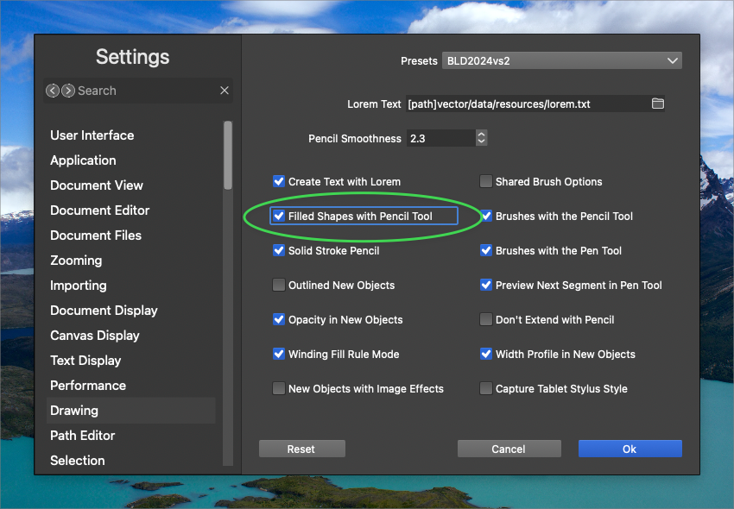734x509 pixels.
Task: Browse for Lorem Text file folder icon
Action: (657, 104)
